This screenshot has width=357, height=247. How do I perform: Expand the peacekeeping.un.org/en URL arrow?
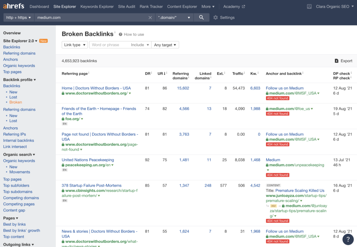click(113, 165)
